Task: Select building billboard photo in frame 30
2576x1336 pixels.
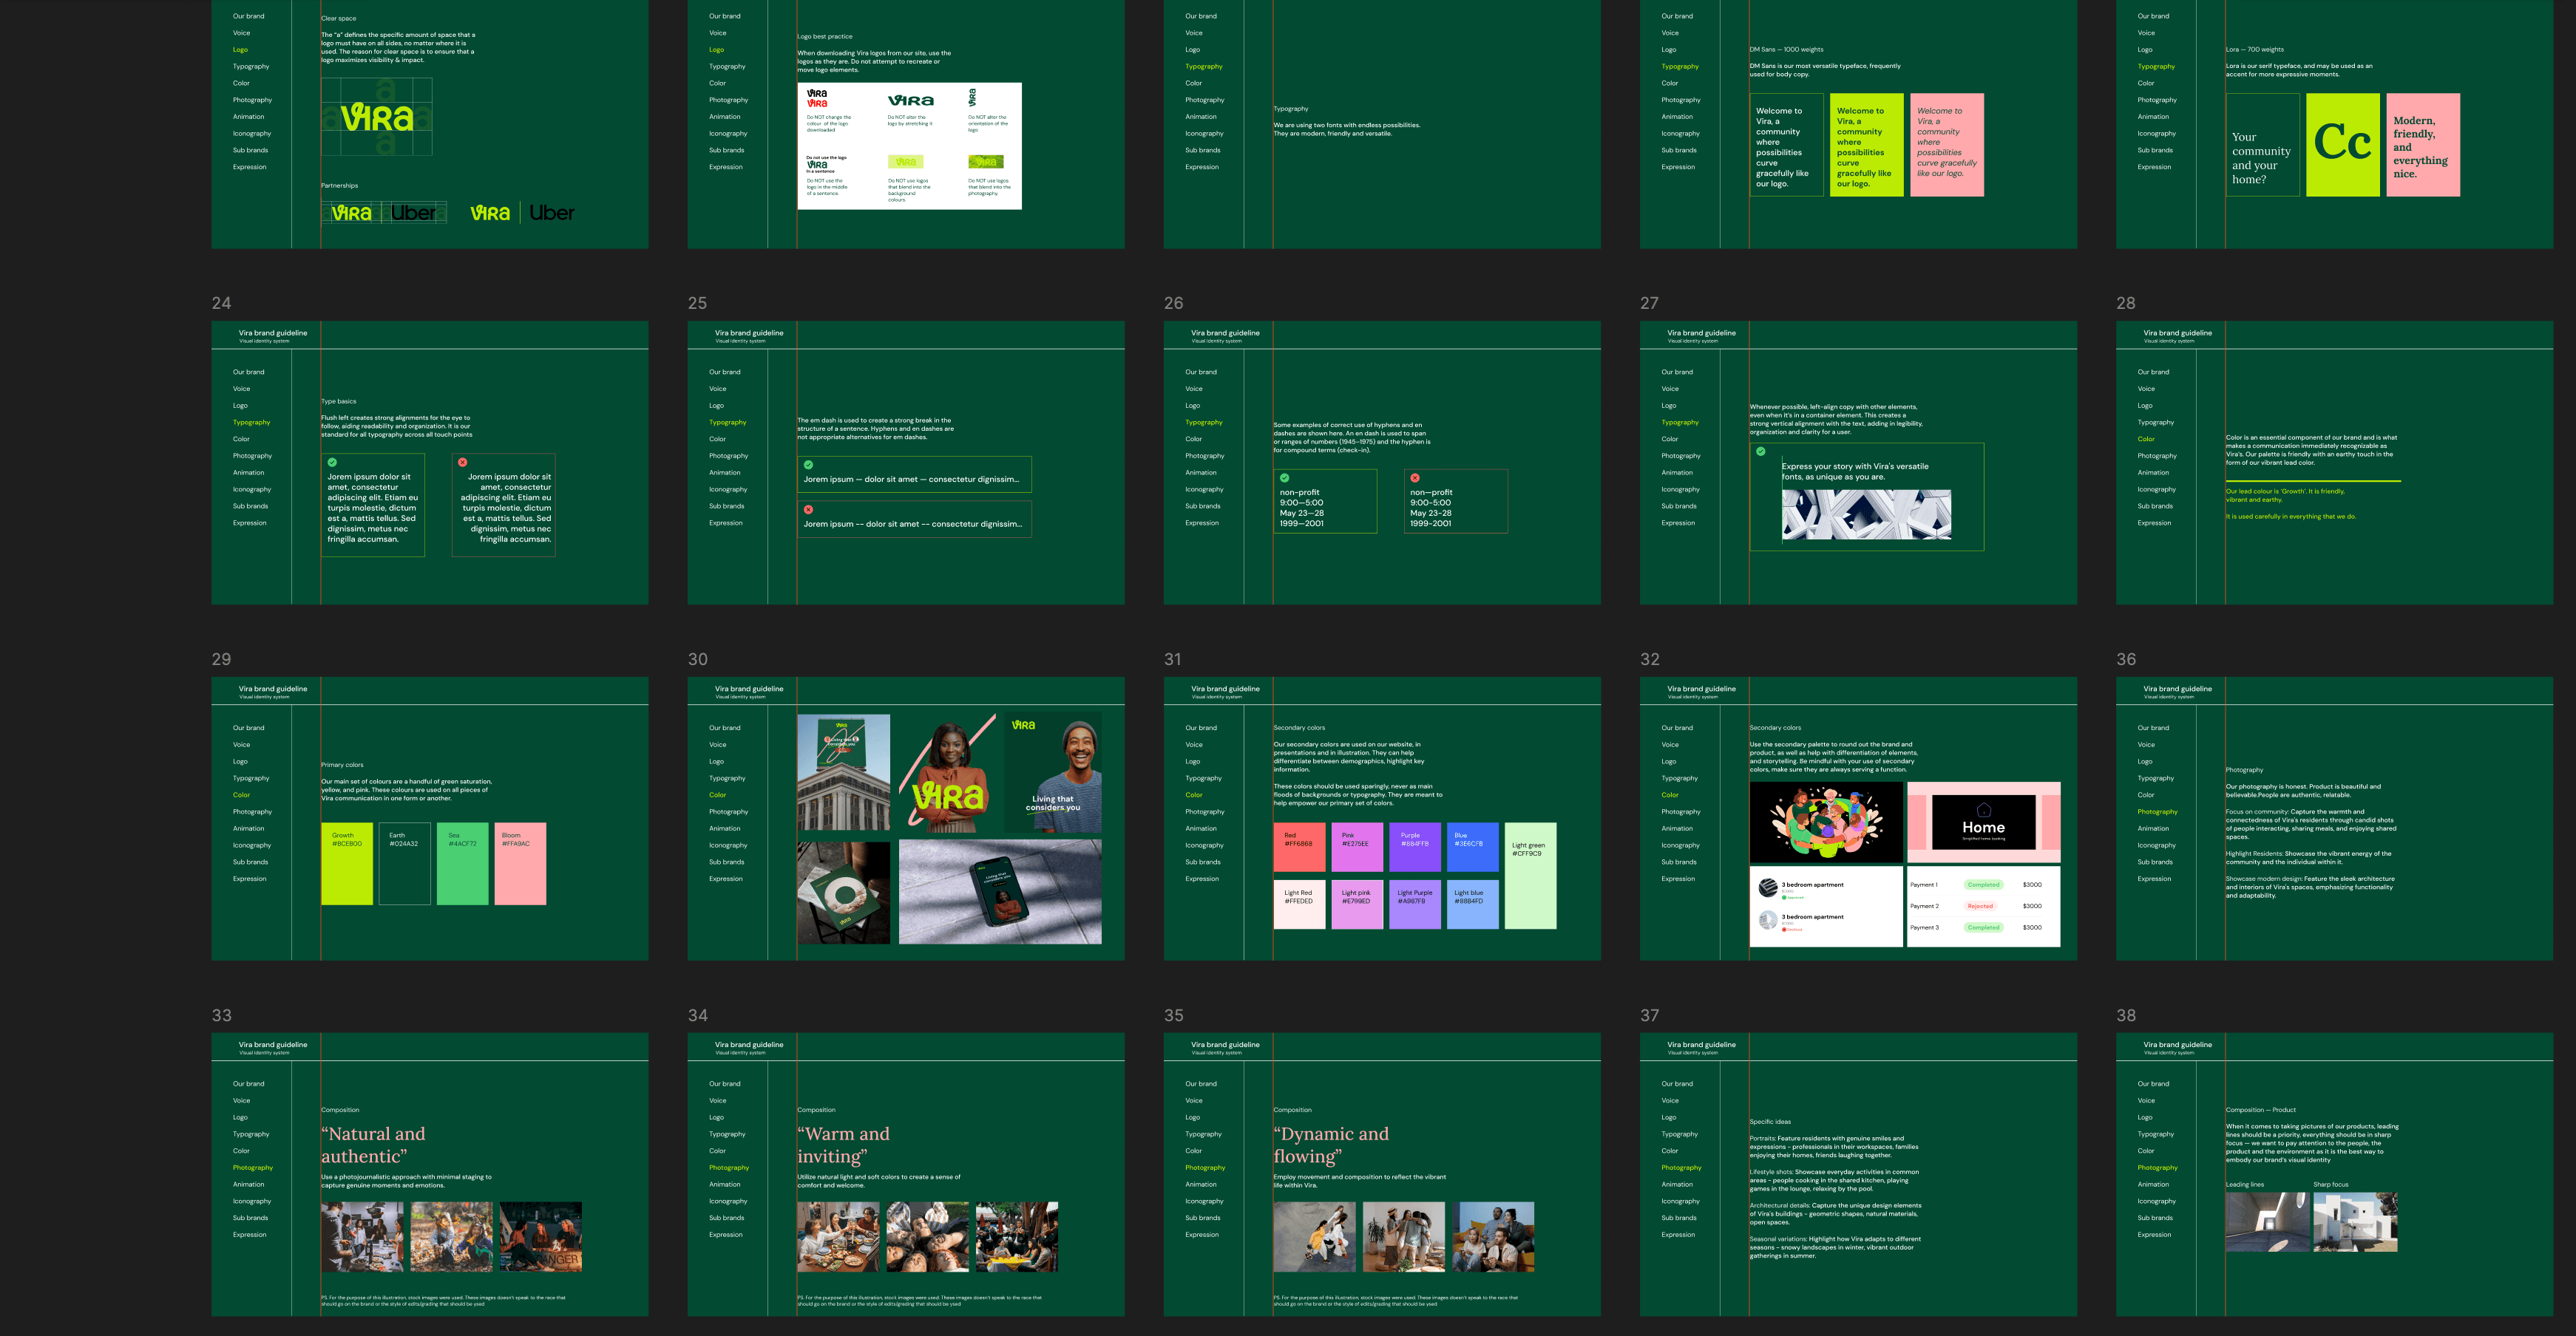Action: point(843,772)
